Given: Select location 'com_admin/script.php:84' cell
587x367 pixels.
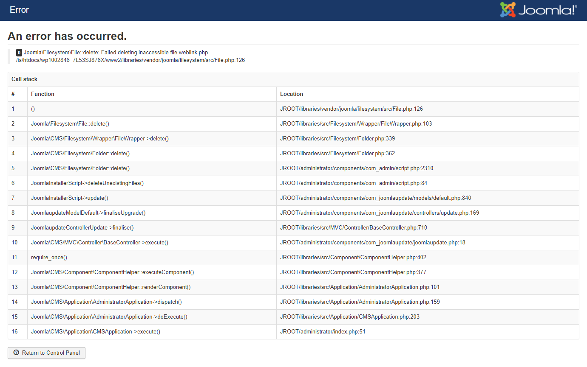Looking at the screenshot, I should click(428, 183).
